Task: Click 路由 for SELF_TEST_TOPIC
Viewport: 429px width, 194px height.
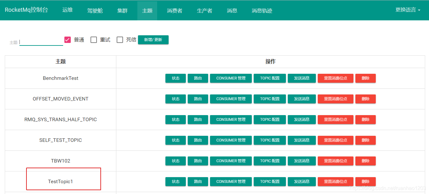Action: click(x=198, y=140)
